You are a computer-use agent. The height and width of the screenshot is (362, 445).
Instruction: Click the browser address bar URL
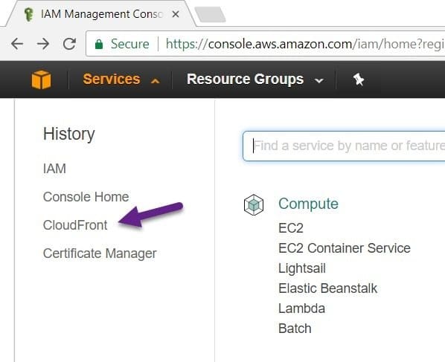pos(305,44)
